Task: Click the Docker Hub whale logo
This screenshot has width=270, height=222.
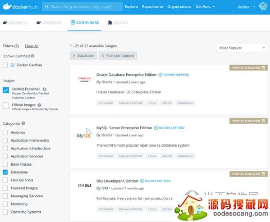Action: [7, 6]
